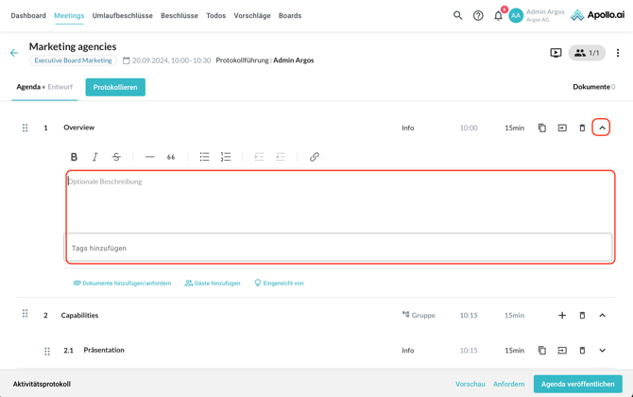The width and height of the screenshot is (633, 397).
Task: Toggle strikethrough text formatting
Action: click(116, 157)
